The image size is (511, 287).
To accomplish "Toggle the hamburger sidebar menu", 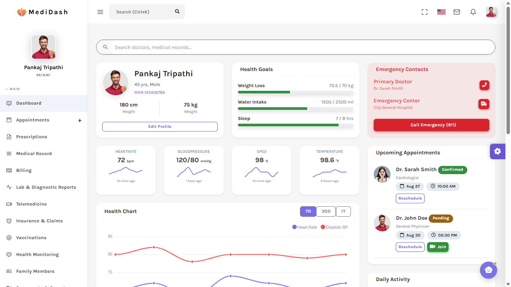I will tap(100, 12).
